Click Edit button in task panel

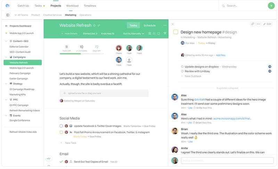coord(267,24)
